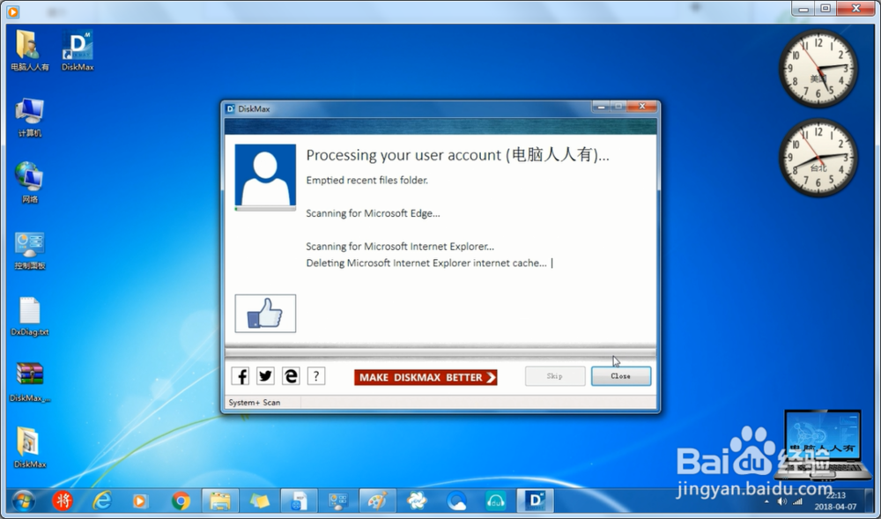Select the DiskMax shortcut on the desktop
The width and height of the screenshot is (881, 519).
coord(78,51)
